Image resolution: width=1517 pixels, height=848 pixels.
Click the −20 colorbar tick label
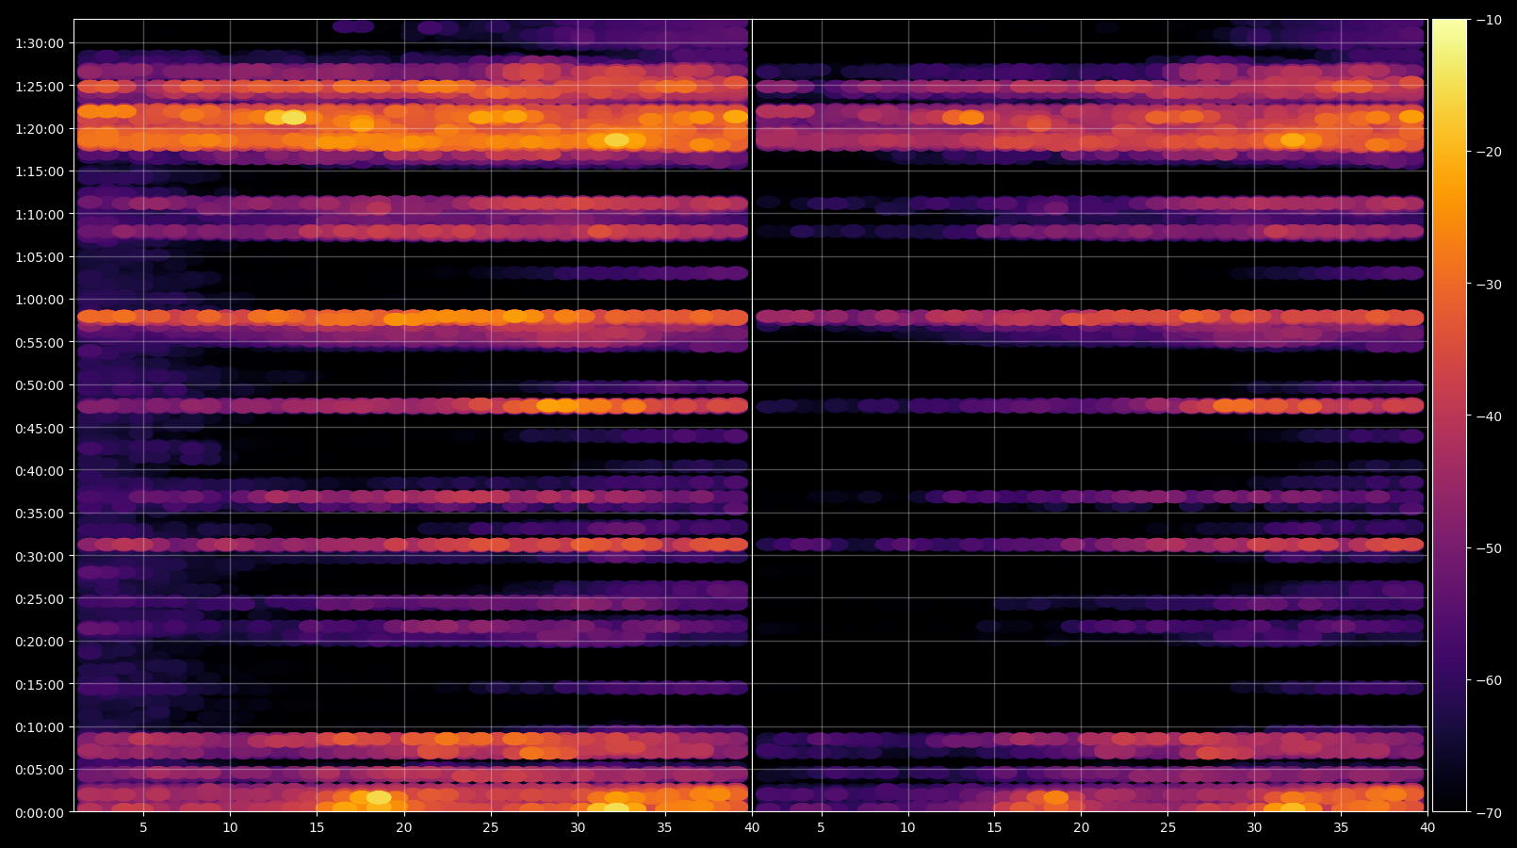click(1490, 152)
